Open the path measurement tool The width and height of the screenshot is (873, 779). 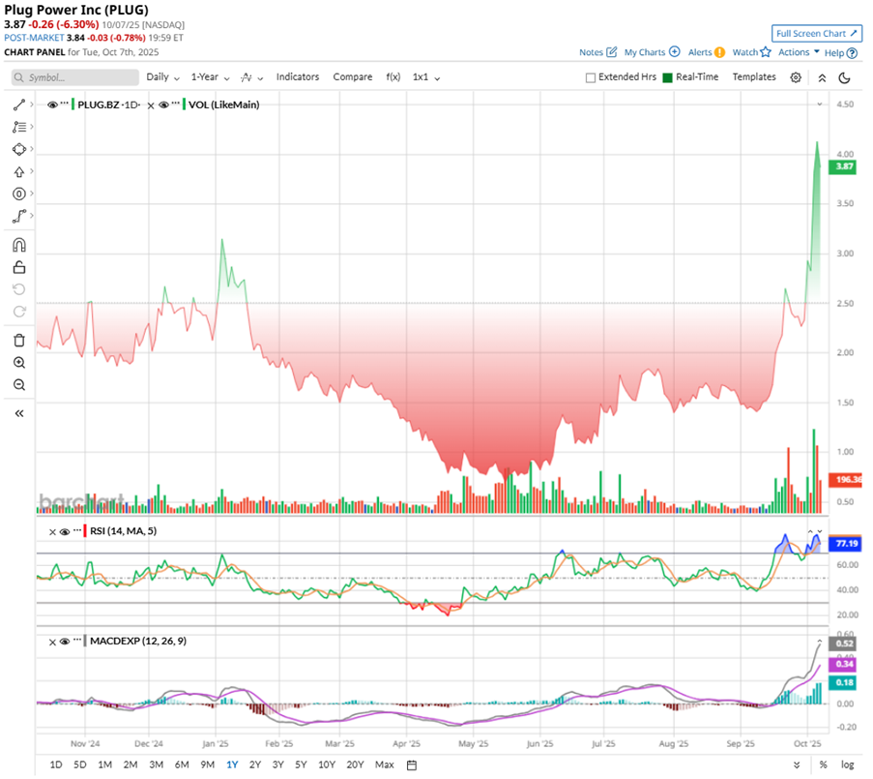click(19, 216)
